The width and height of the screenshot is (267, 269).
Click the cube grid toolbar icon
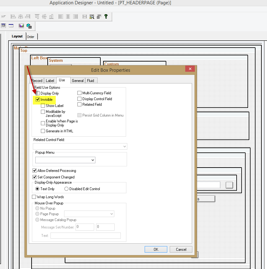click(x=29, y=26)
